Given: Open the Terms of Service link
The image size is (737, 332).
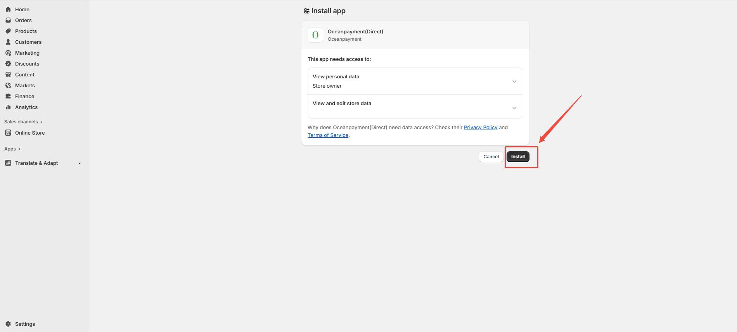Looking at the screenshot, I should (x=328, y=135).
